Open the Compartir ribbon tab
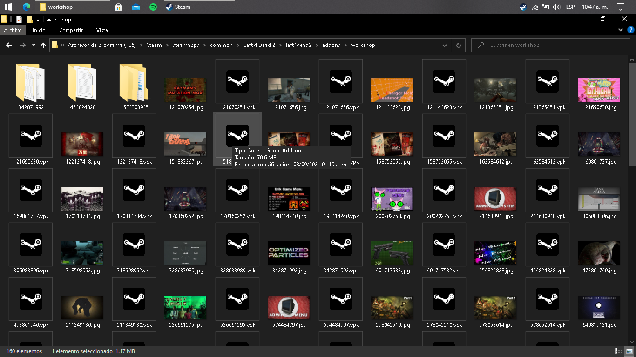Viewport: 636px width, 357px height. tap(71, 30)
